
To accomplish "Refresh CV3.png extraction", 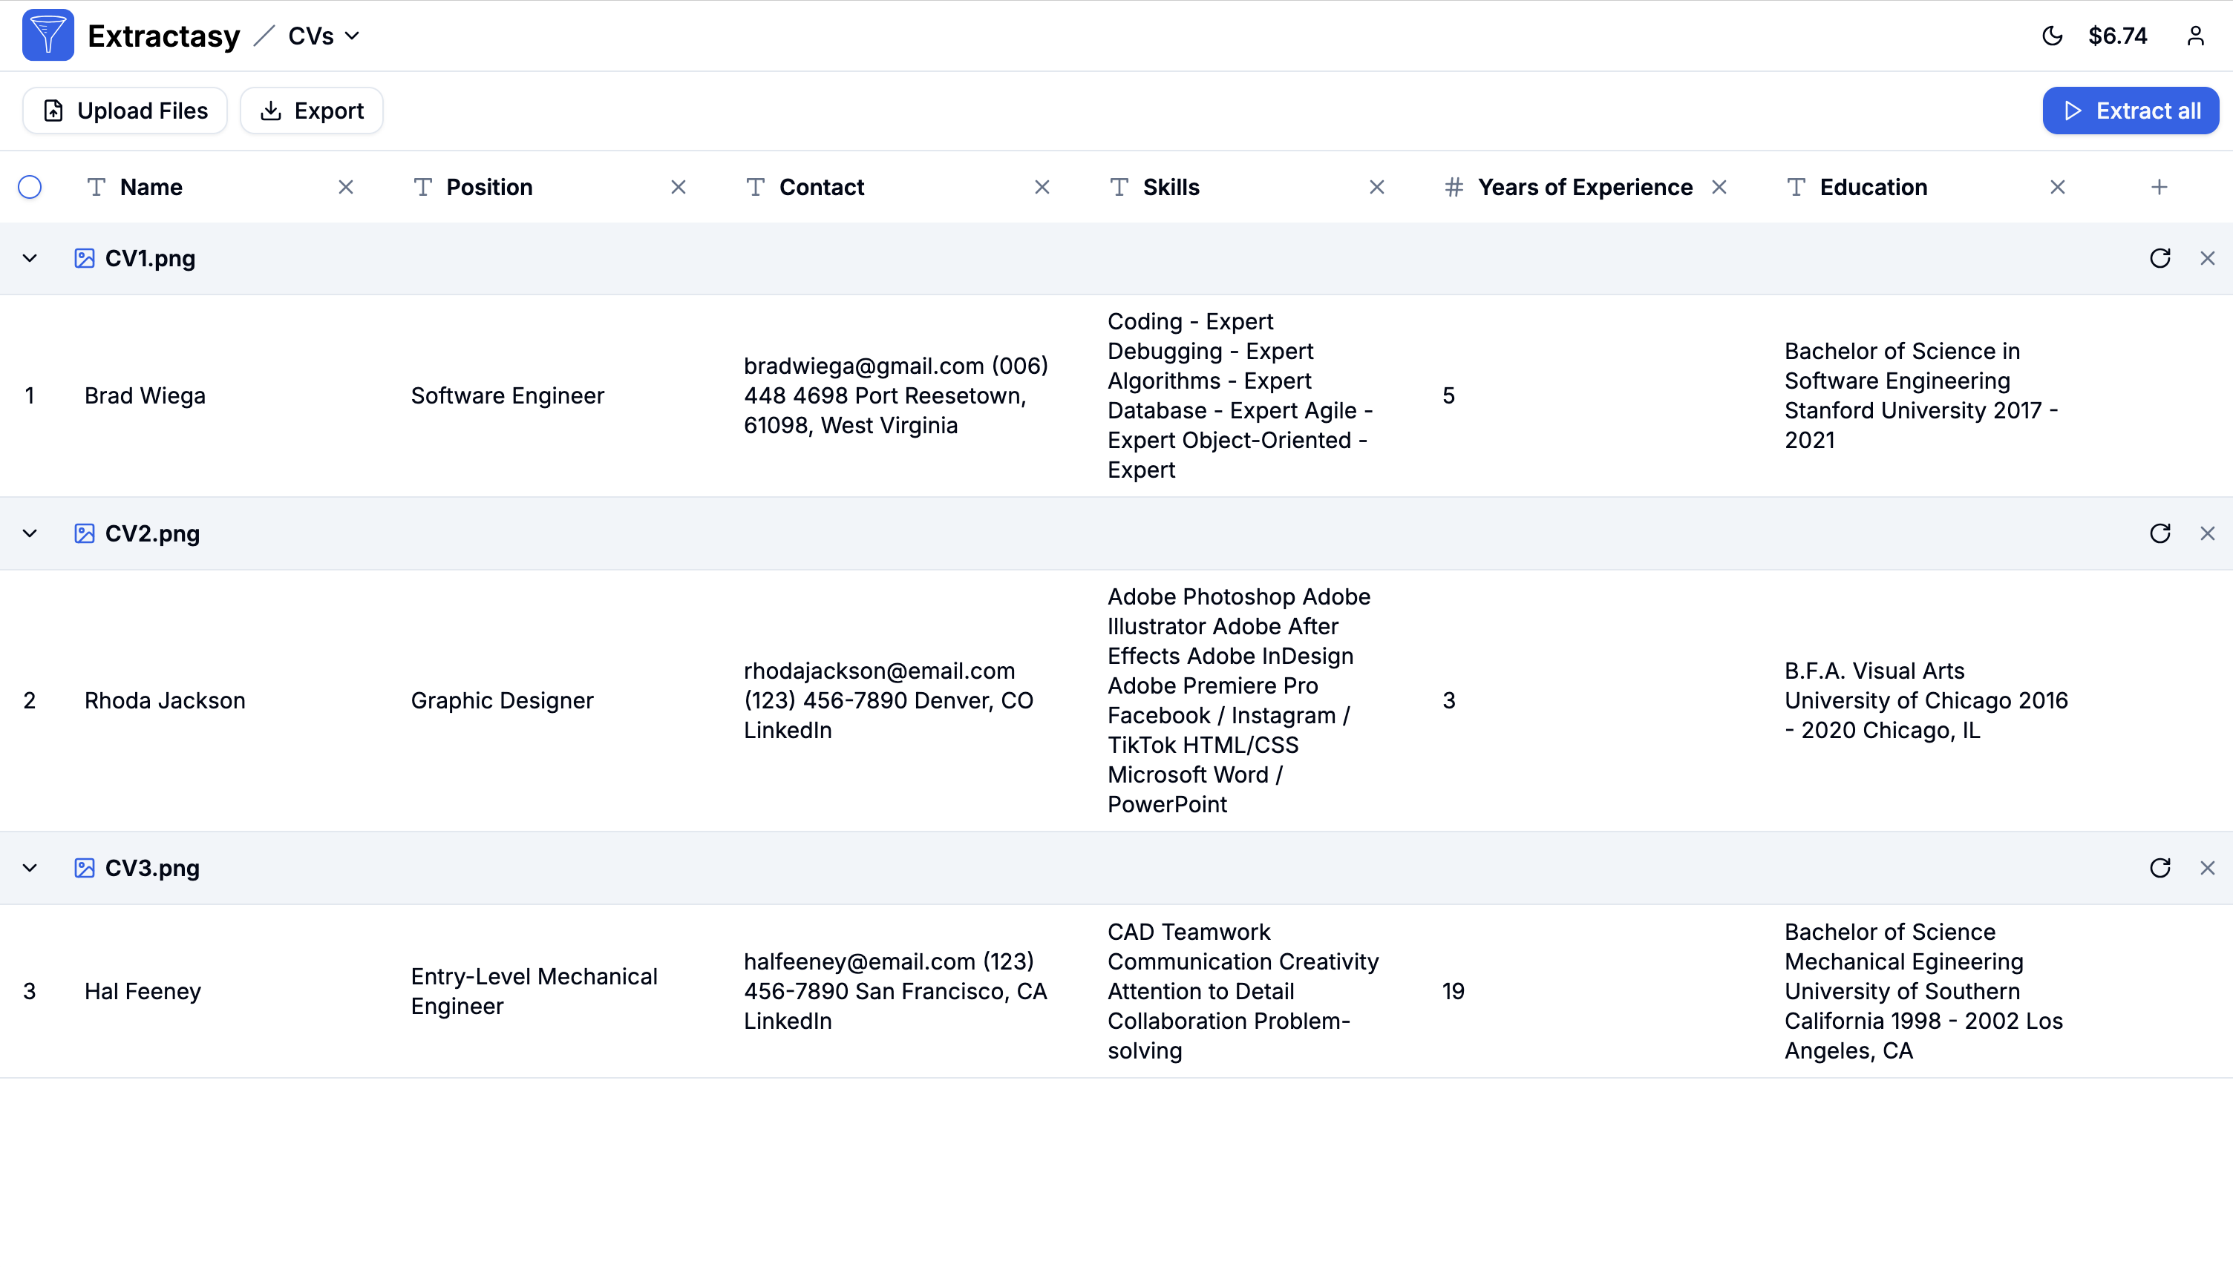I will pyautogui.click(x=2160, y=868).
